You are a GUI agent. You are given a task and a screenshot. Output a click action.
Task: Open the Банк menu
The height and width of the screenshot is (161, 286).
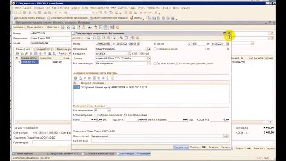pyautogui.click(x=48, y=8)
